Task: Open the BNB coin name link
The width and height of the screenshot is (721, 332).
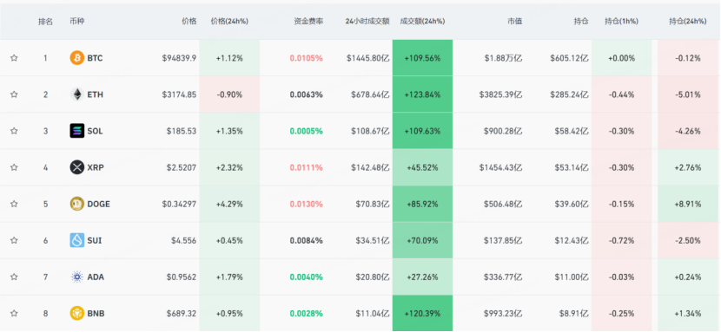Action: (x=96, y=314)
